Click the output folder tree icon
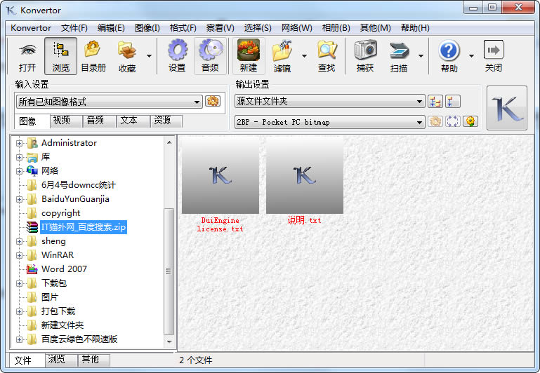540x373 pixels. 435,101
